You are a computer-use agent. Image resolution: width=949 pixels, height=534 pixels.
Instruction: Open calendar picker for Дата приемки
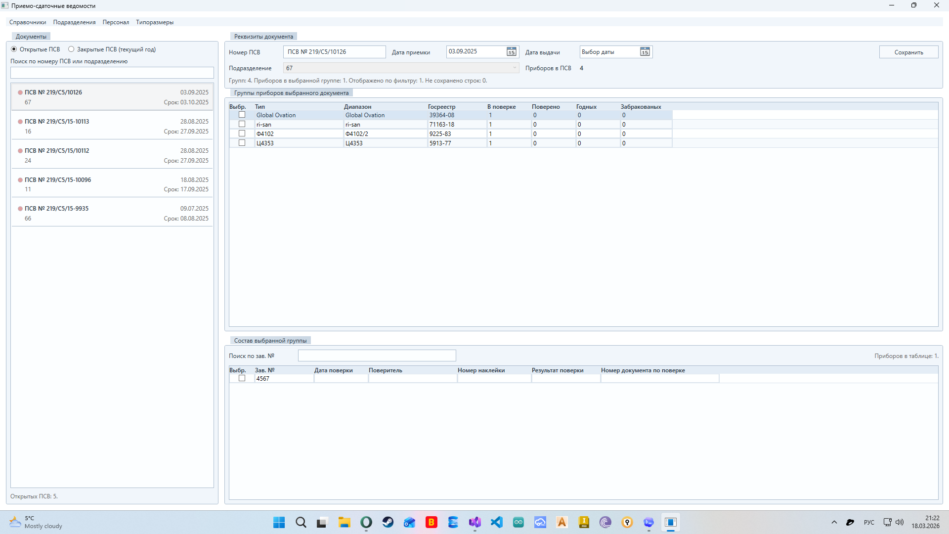pyautogui.click(x=511, y=52)
